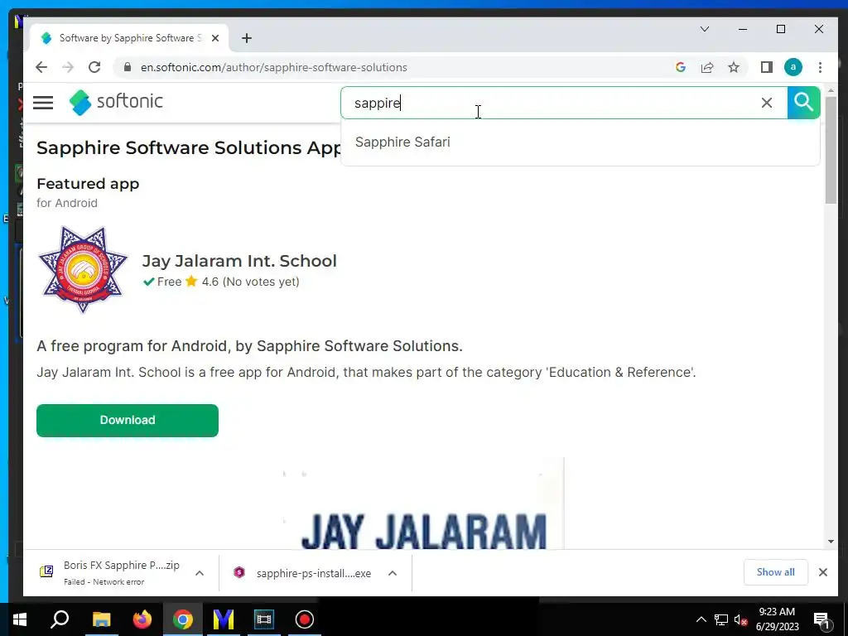This screenshot has width=848, height=636.
Task: Open the clock showing 9:23 AM
Action: (x=777, y=619)
